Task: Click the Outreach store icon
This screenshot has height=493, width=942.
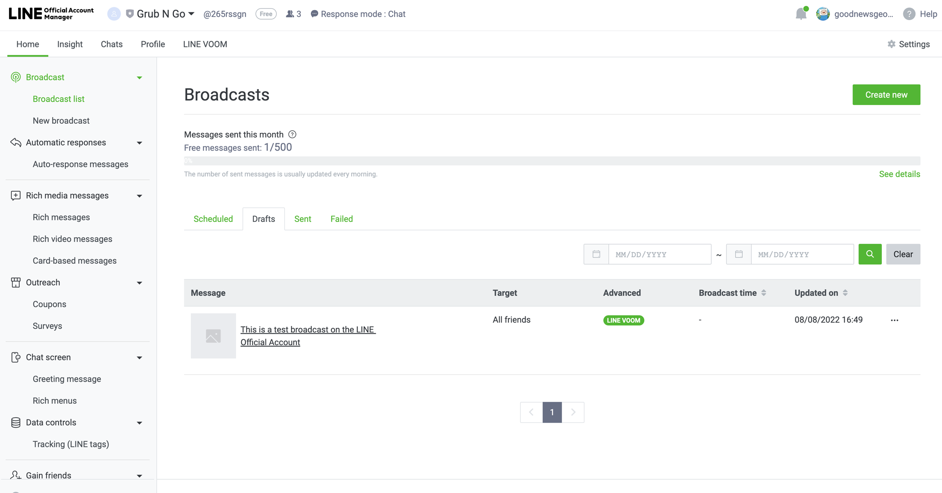Action: point(16,283)
